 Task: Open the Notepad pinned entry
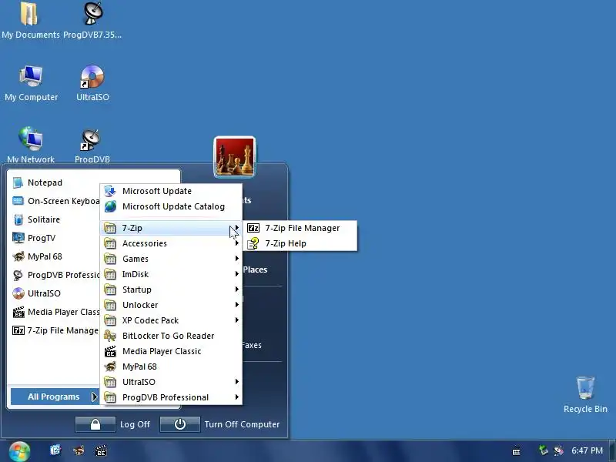click(x=54, y=182)
